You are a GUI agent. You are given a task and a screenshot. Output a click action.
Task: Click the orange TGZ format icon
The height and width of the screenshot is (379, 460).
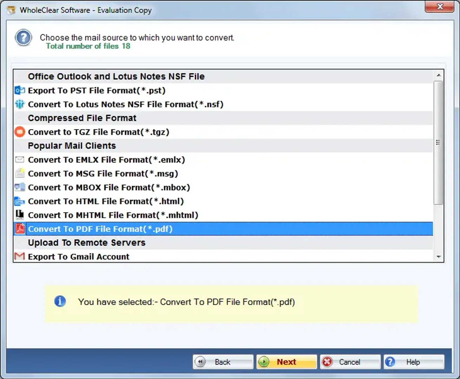20,132
